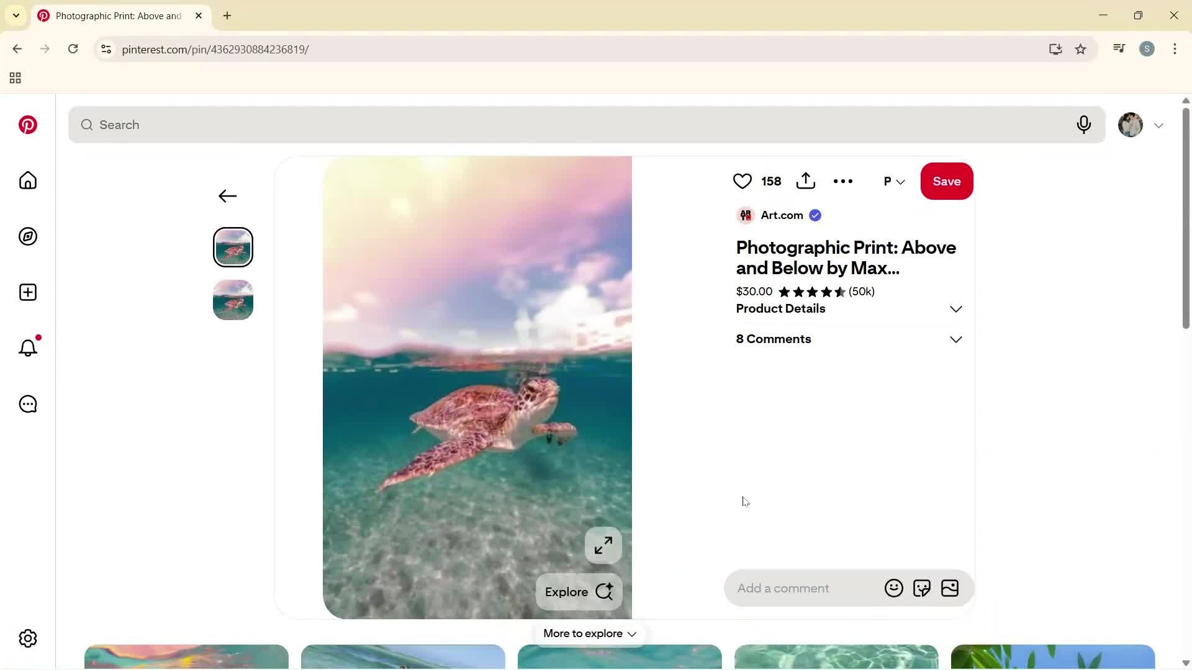Open Pinterest messages
This screenshot has height=670, width=1192.
27,404
